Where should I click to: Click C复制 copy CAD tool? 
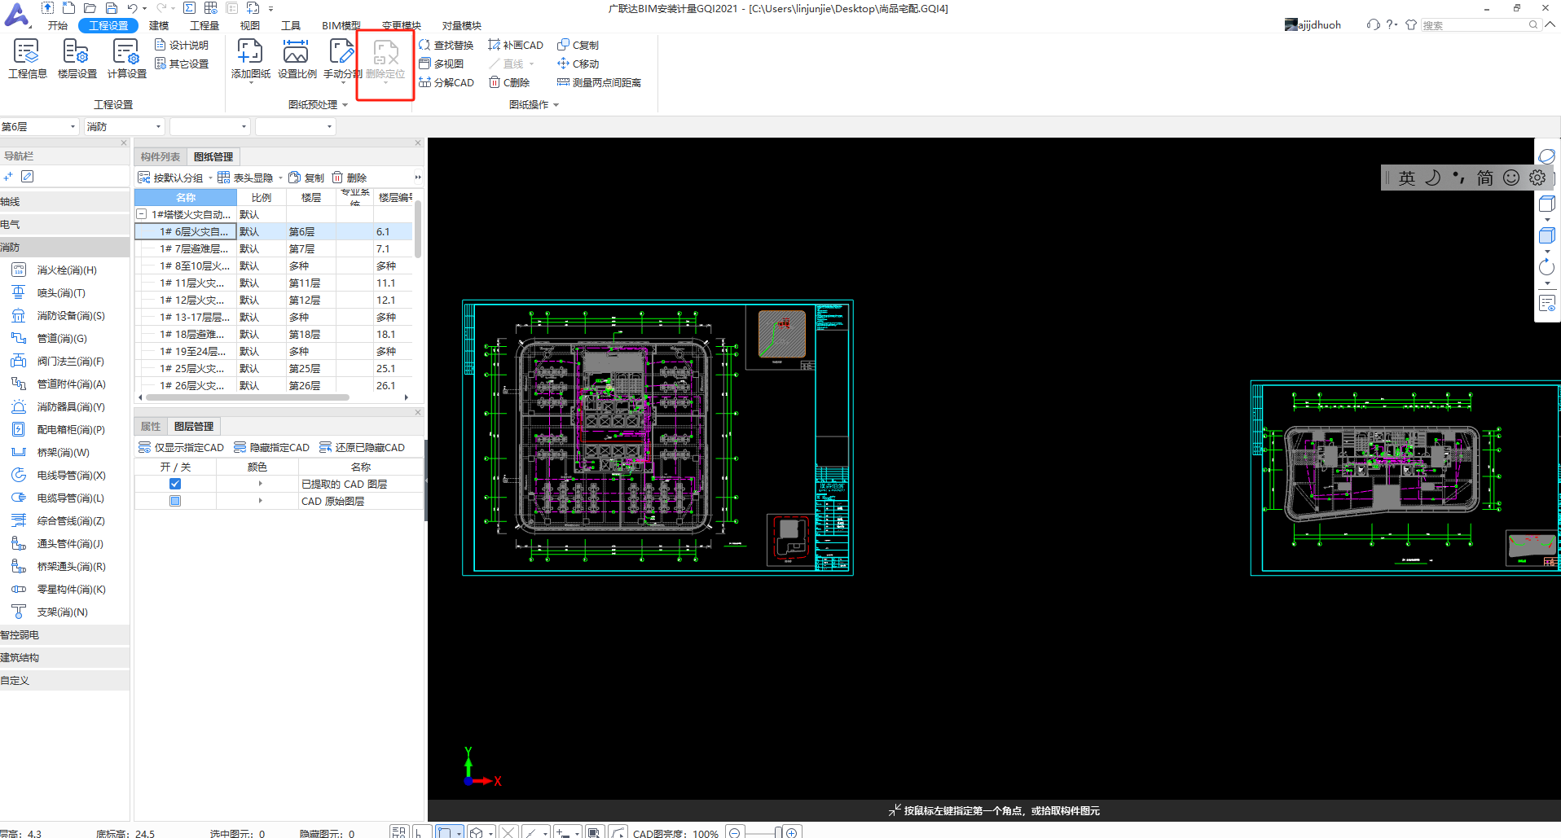578,45
